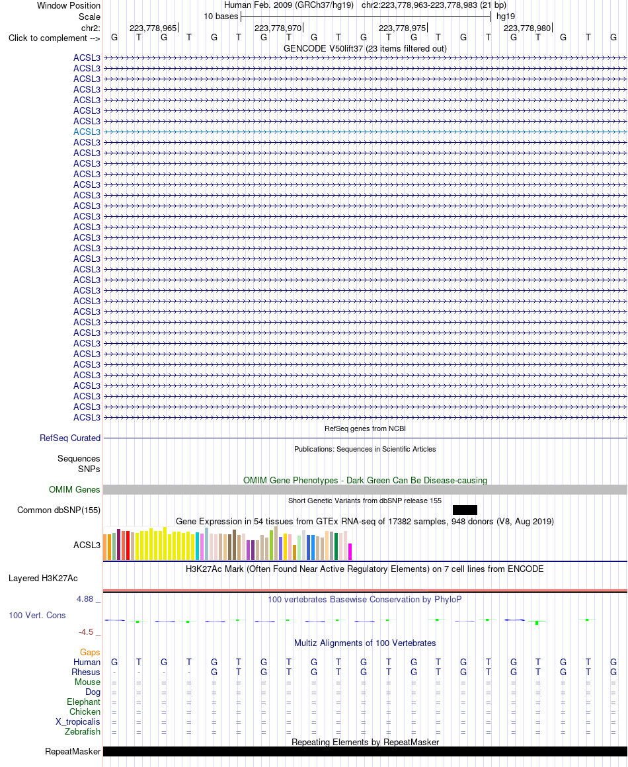Open '100 vertebrates Basewise Conservation by PhyloP' title
This screenshot has height=767, width=628.
[365, 599]
